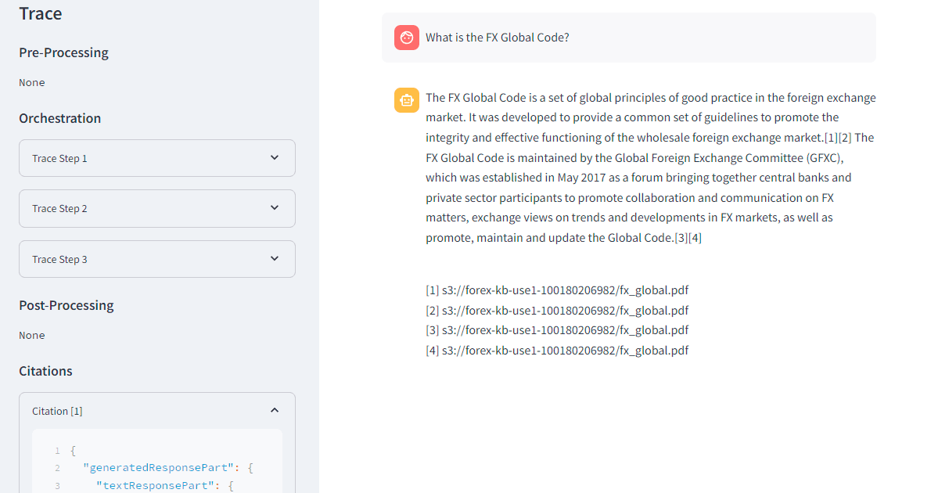Viewport: 938px width, 493px height.
Task: Click inline citation [3] in the answer text
Action: click(681, 238)
